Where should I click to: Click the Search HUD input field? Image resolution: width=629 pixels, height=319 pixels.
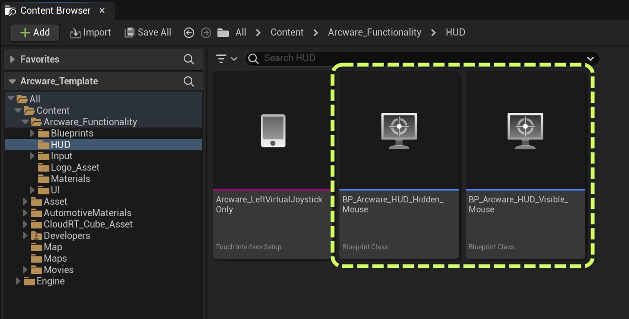click(418, 58)
